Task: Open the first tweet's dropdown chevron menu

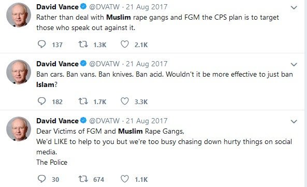Action: 294,8
